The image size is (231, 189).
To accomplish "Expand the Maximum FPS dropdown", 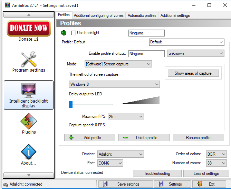I will (x=126, y=117).
